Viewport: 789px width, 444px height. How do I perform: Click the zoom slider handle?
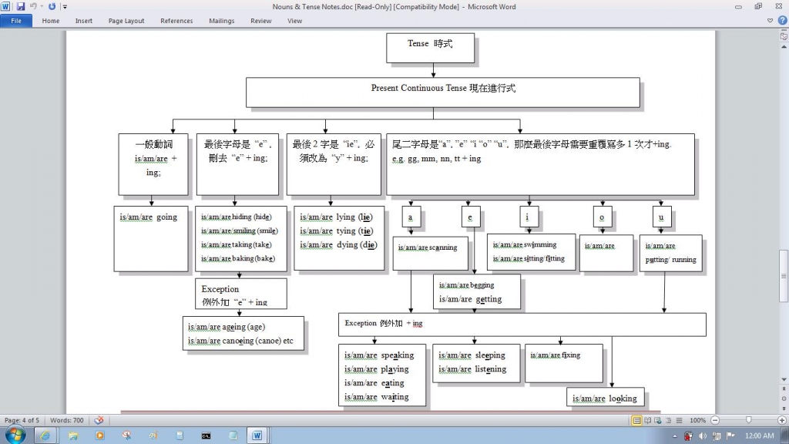coord(749,420)
